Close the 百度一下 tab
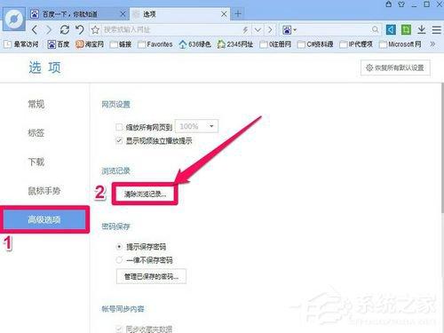Screen dimensions: 444x333 click(x=123, y=14)
